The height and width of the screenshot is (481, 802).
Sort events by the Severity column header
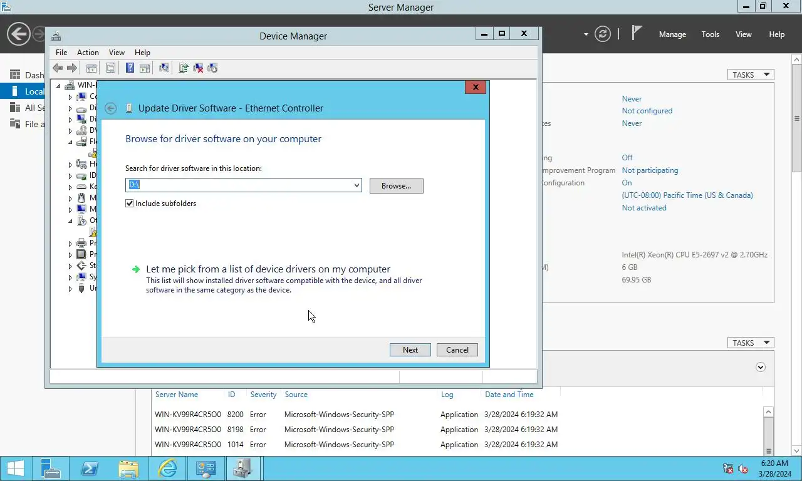tap(263, 395)
